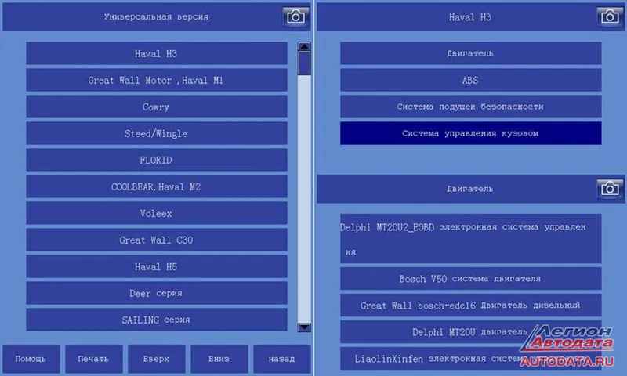Click the Вниз button

tap(219, 359)
